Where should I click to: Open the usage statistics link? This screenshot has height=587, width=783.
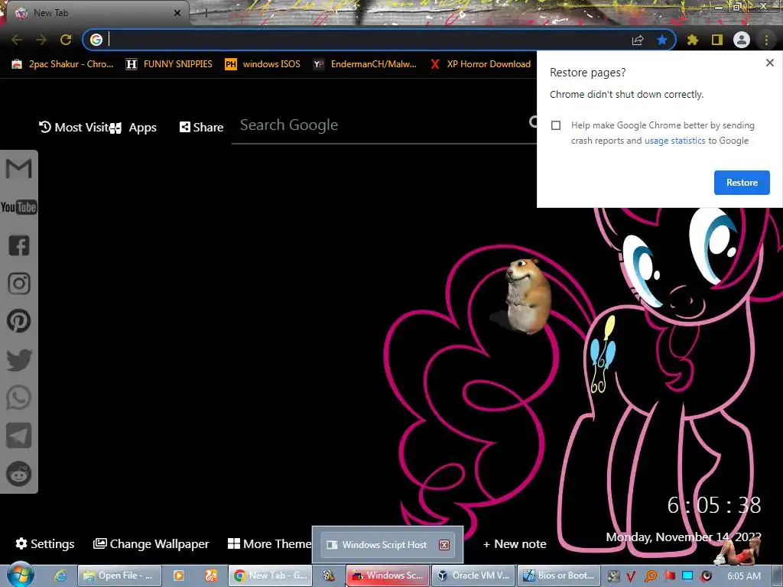point(675,141)
